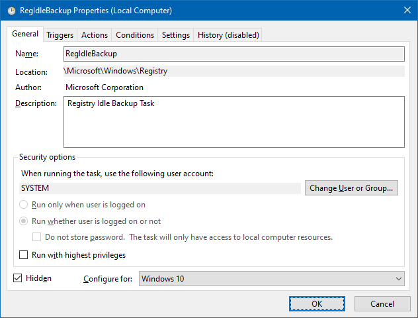Click the Configure for dropdown arrow
Image resolution: width=418 pixels, height=318 pixels.
[x=397, y=279]
